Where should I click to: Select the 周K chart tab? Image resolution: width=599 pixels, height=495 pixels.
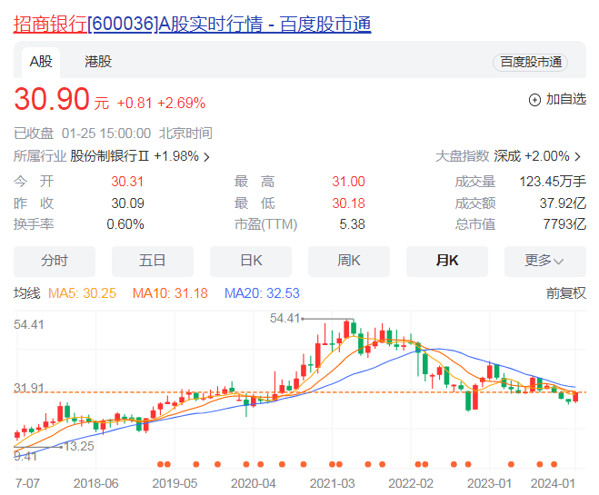349,261
